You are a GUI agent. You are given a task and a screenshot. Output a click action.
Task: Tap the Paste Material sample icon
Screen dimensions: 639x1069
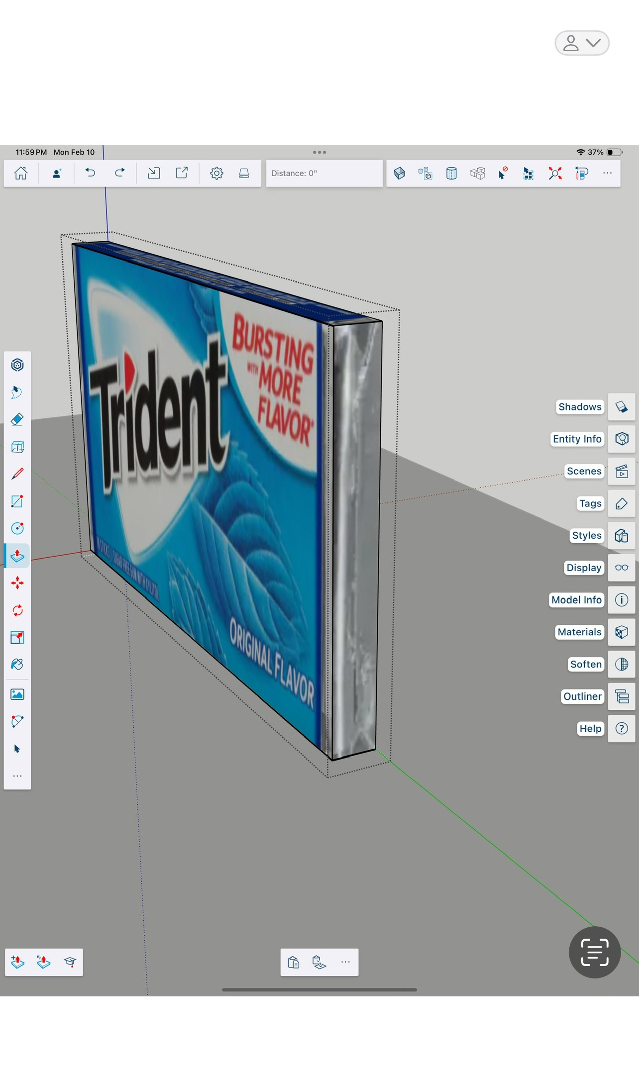coord(581,173)
